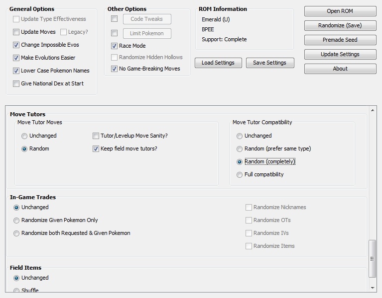Toggle Make Evolutions Easier checkbox

click(16, 58)
